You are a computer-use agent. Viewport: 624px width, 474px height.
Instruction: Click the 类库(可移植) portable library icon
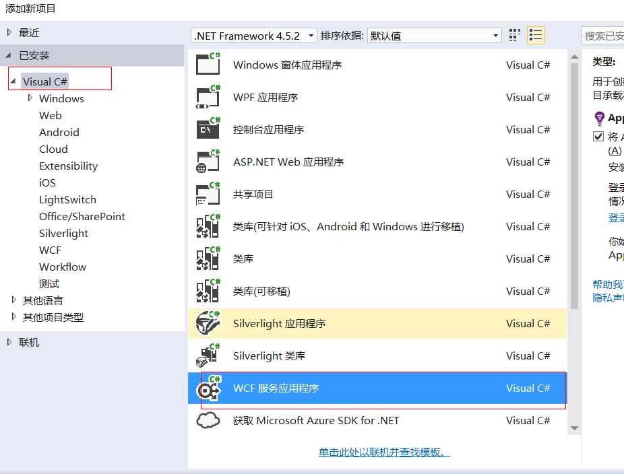click(x=208, y=291)
